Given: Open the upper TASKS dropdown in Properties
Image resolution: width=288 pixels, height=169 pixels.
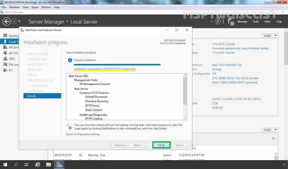Looking at the screenshot, I should tap(270, 36).
